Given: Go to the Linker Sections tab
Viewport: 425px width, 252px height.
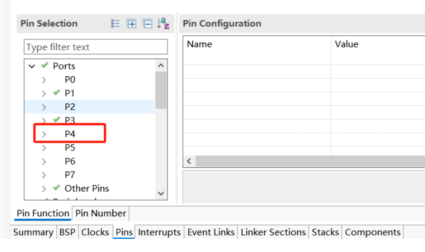Looking at the screenshot, I should (273, 232).
